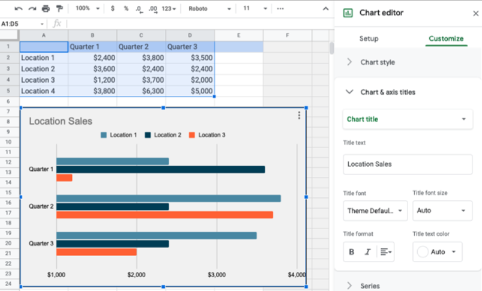The height and width of the screenshot is (291, 482).
Task: Apply percent format to selected cells
Action: [x=126, y=9]
